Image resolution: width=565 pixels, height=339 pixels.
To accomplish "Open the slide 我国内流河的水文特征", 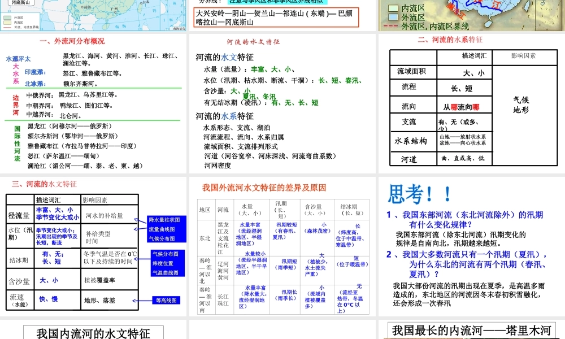I will pyautogui.click(x=93, y=329).
